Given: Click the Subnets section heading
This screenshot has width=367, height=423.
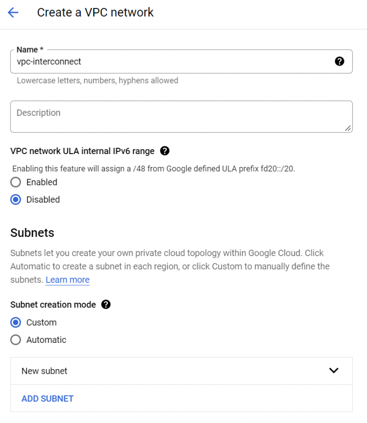Looking at the screenshot, I should point(32,232).
